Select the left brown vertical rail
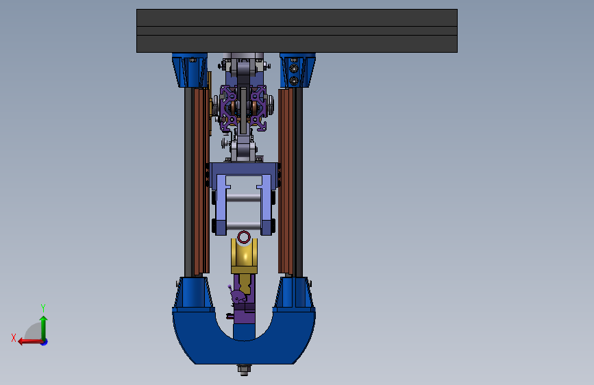594x385 pixels. [x=201, y=181]
